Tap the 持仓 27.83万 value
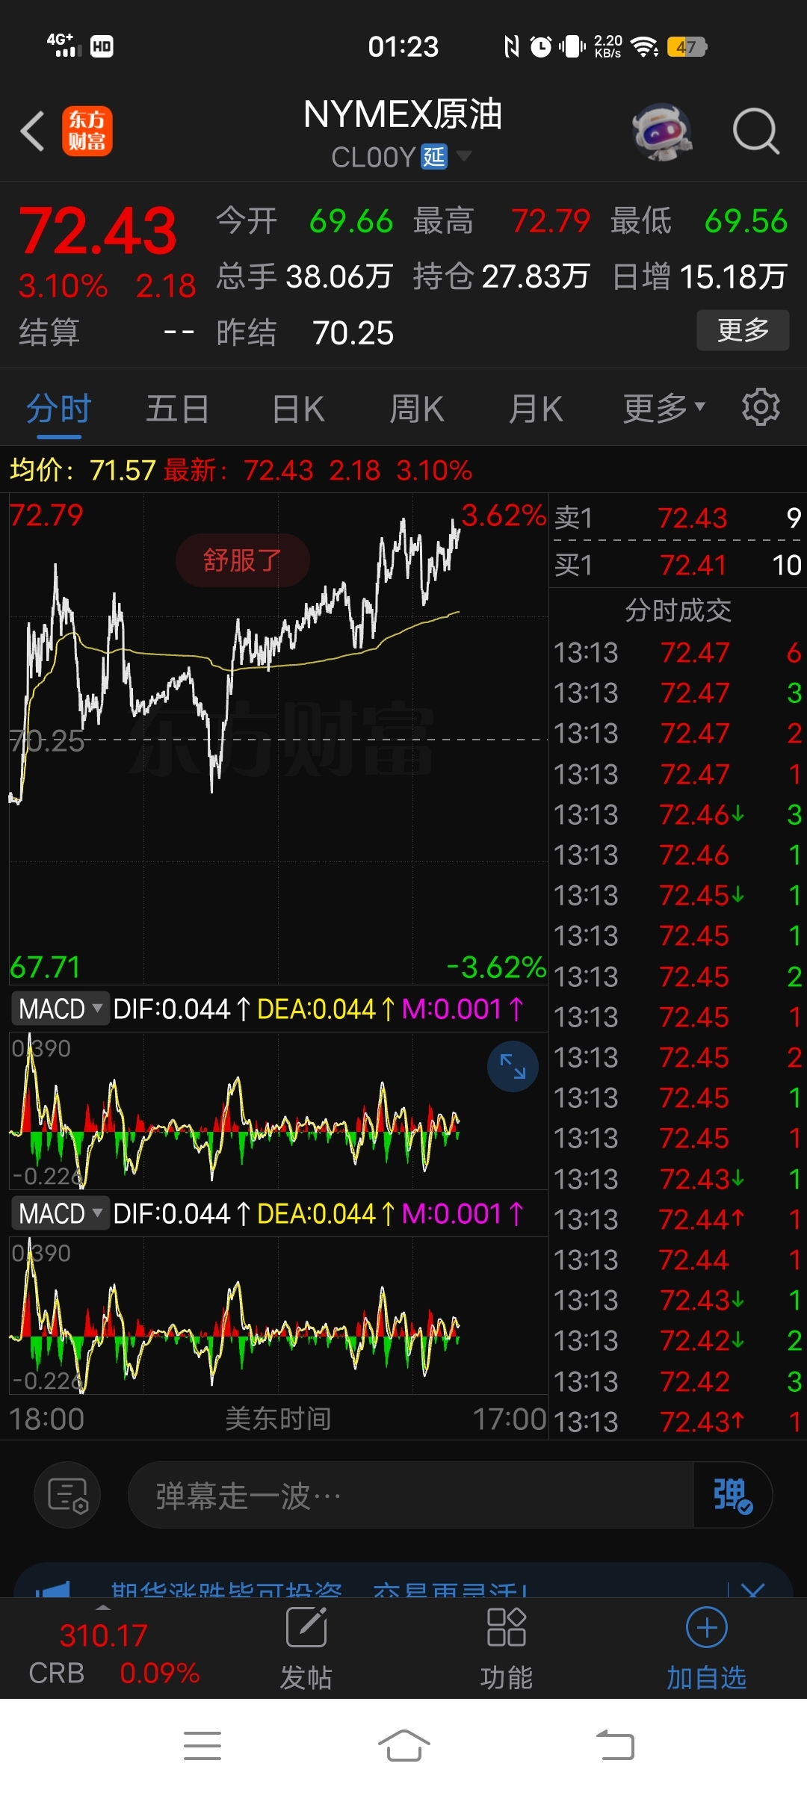Viewport: 807px width, 1793px height. [x=536, y=276]
